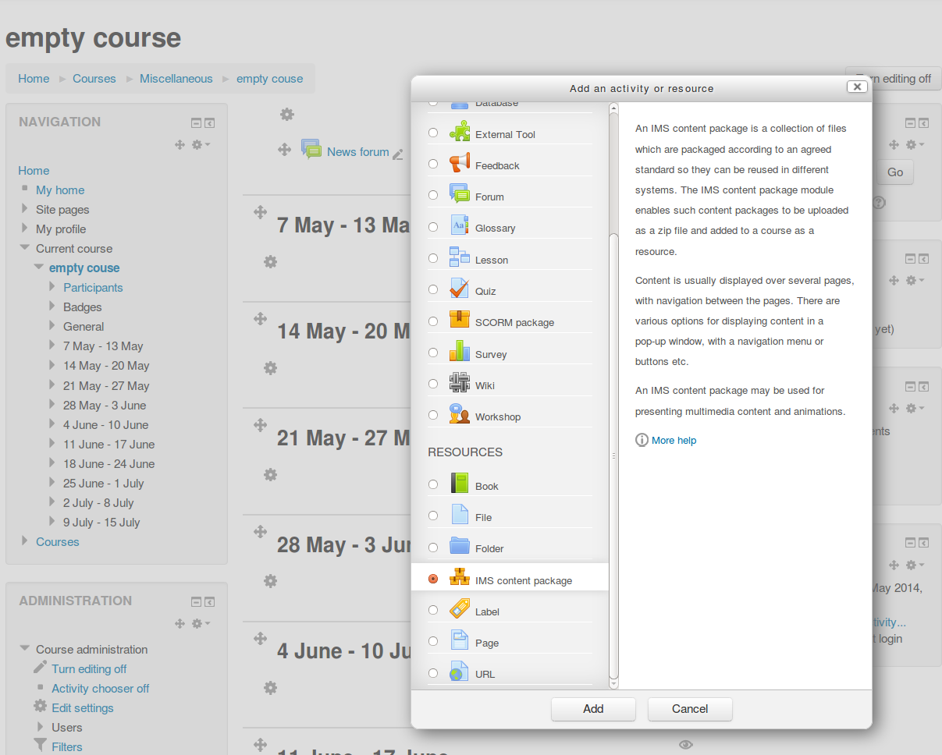The width and height of the screenshot is (942, 755).
Task: Expand Site pages in Navigation
Action: [x=25, y=208]
